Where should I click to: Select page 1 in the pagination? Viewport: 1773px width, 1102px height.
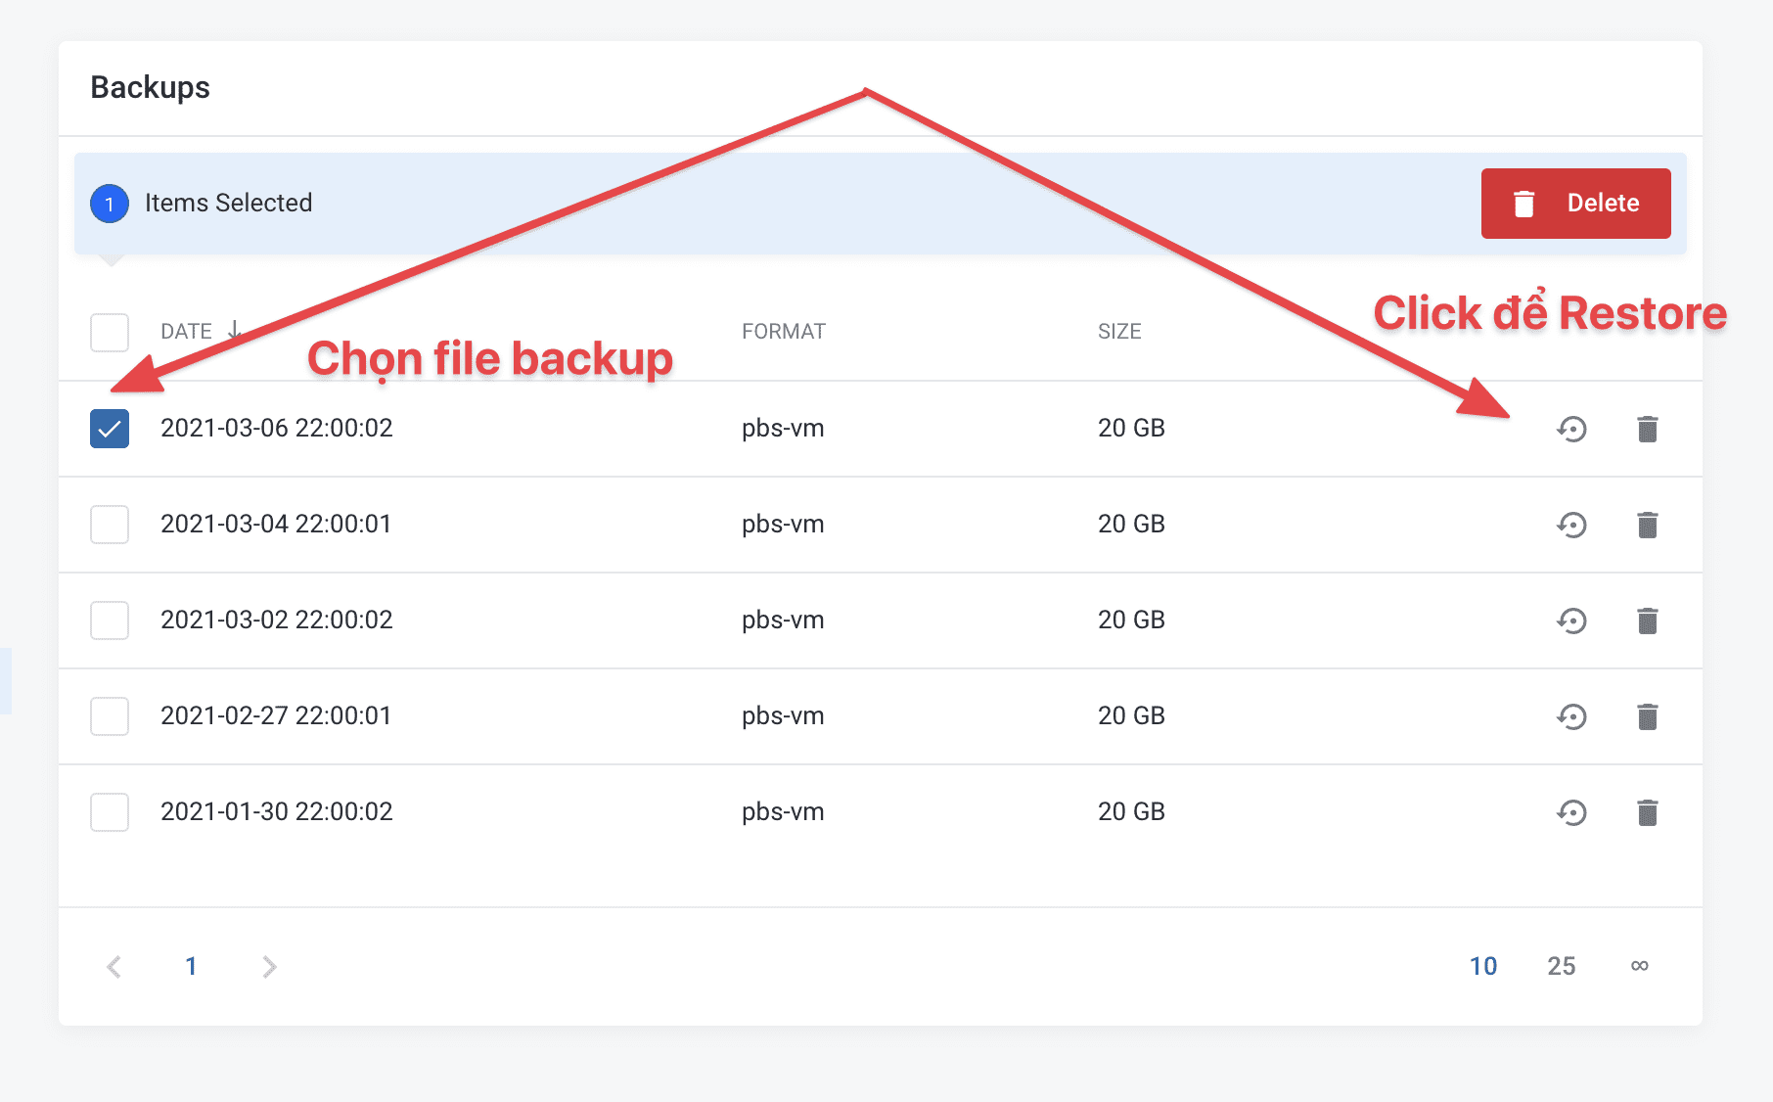192,966
